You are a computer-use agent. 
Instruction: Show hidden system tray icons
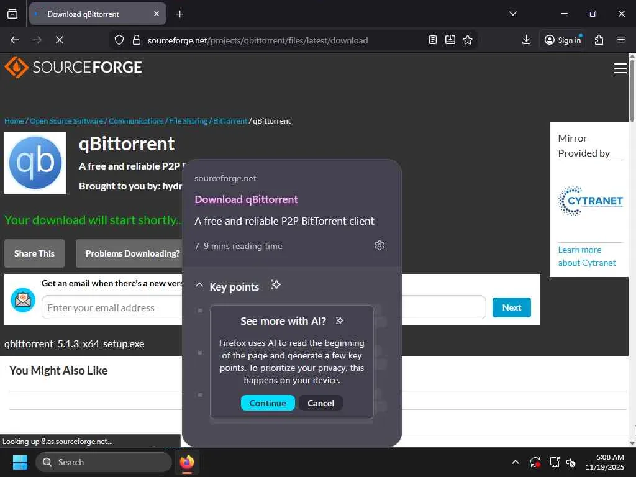515,462
